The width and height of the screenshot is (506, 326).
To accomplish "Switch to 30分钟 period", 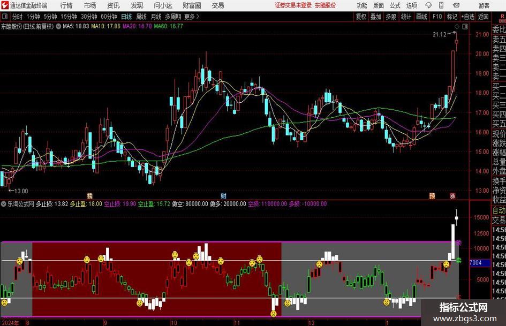I will point(89,17).
